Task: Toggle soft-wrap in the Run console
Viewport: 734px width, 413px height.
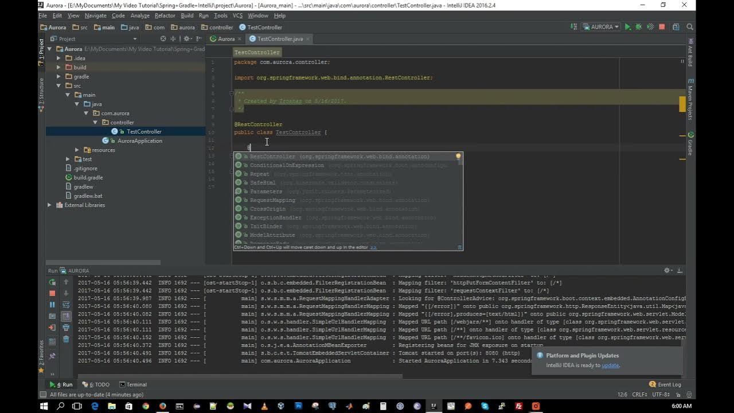Action: (x=66, y=305)
